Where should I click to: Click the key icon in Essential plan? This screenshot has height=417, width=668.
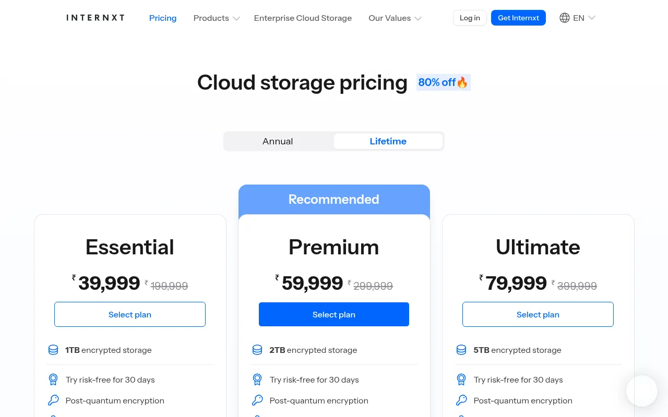(53, 400)
